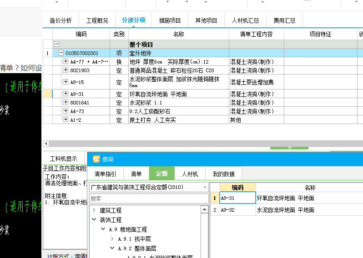Image resolution: width=363 pixels, height=258 pixels.
Task: Open the 人材机 tab in the query dialog
Action: pos(190,174)
